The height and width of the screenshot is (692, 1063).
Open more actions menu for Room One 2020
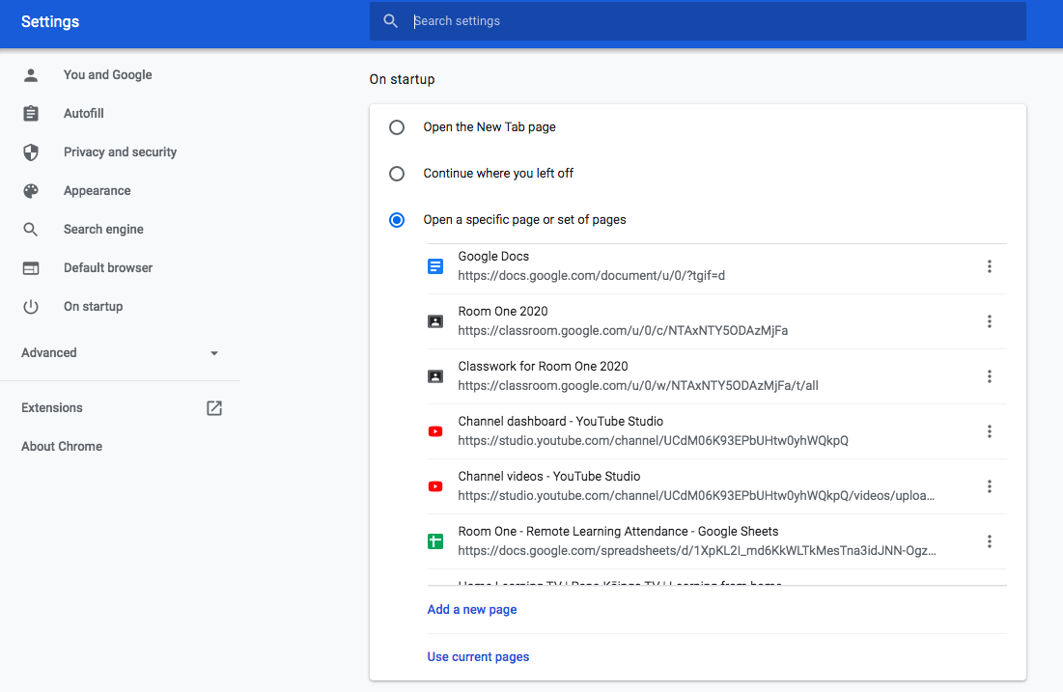[x=989, y=321]
